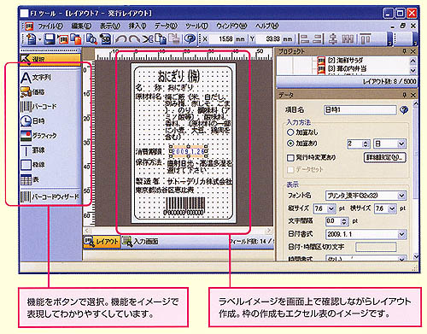Click the Undo arrow in toolbar
This screenshot has width=427, height=334.
121,39
